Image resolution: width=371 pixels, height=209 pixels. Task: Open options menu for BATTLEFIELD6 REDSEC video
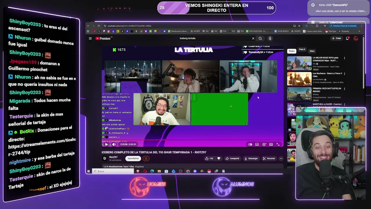click(x=344, y=89)
